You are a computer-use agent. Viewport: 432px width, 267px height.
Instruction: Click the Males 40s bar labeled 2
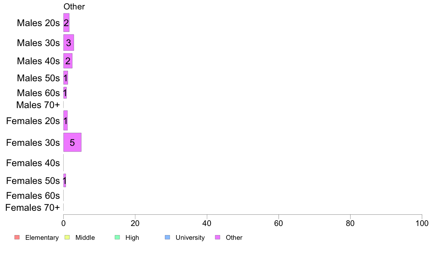click(68, 61)
